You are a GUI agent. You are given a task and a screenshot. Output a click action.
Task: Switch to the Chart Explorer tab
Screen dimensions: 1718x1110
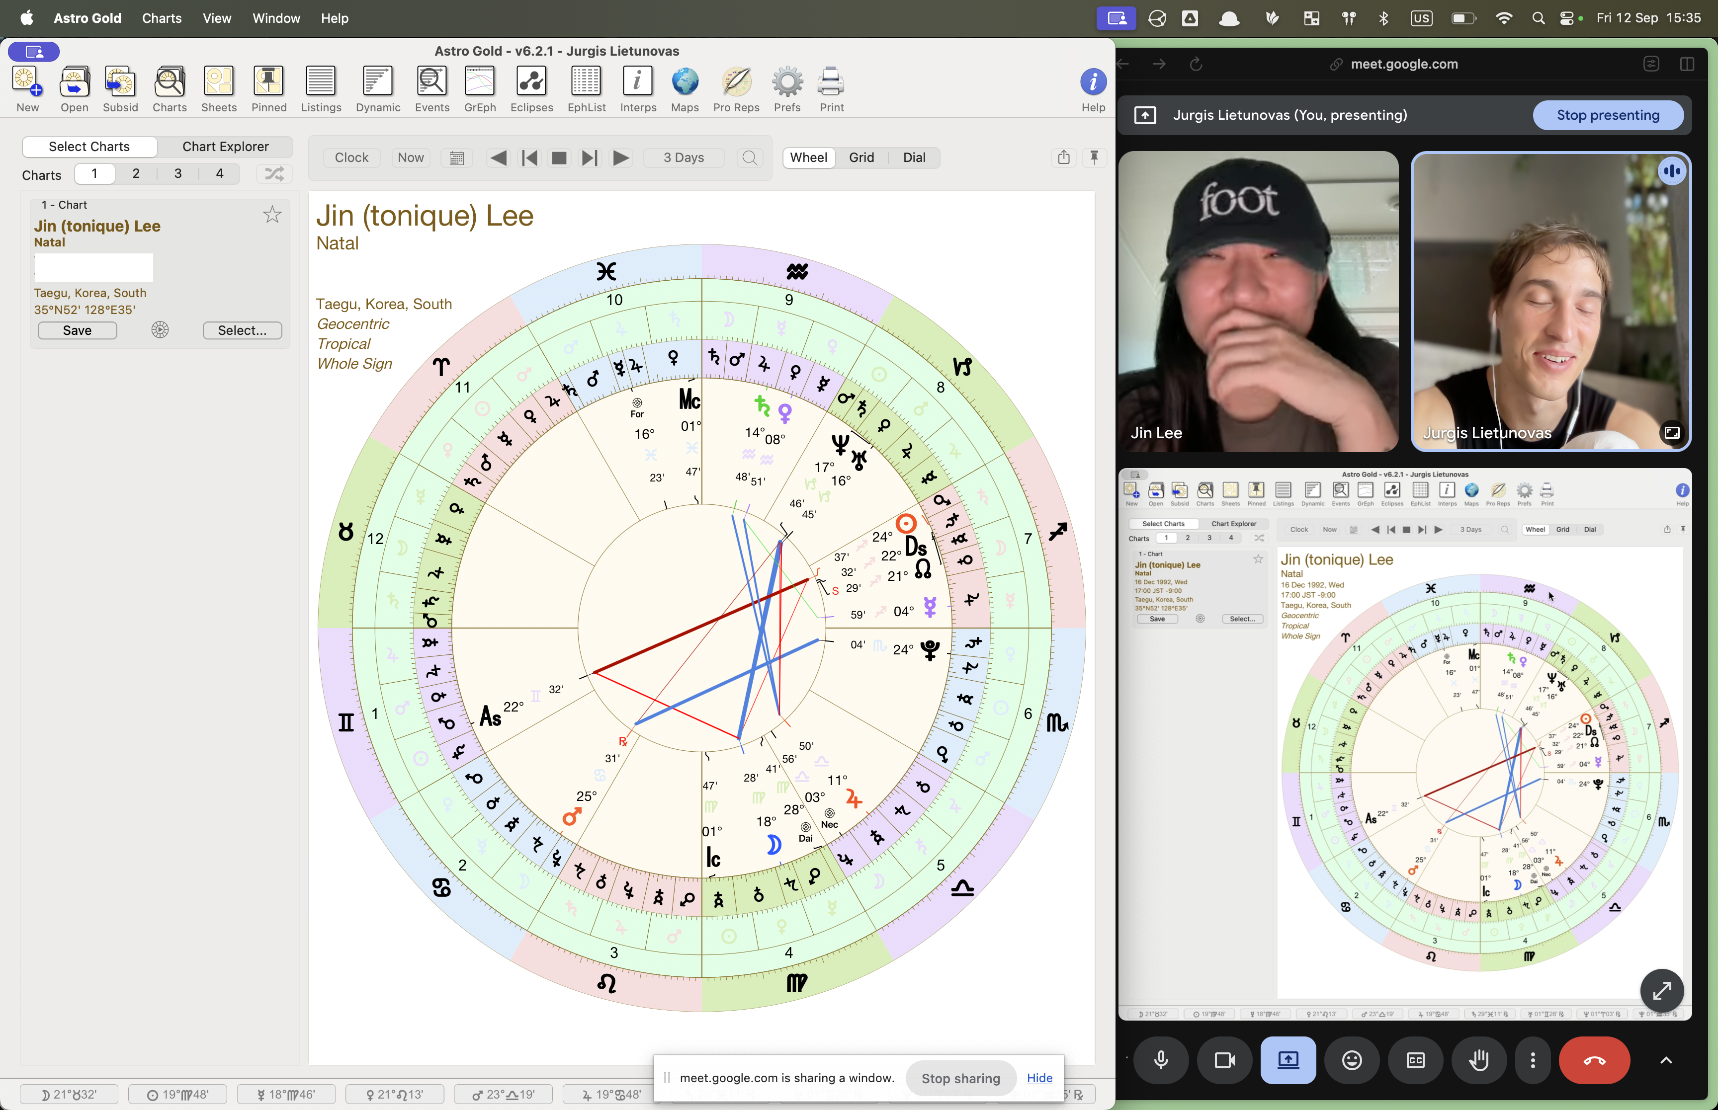225,146
